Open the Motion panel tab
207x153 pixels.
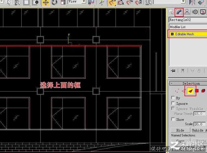click(x=195, y=12)
